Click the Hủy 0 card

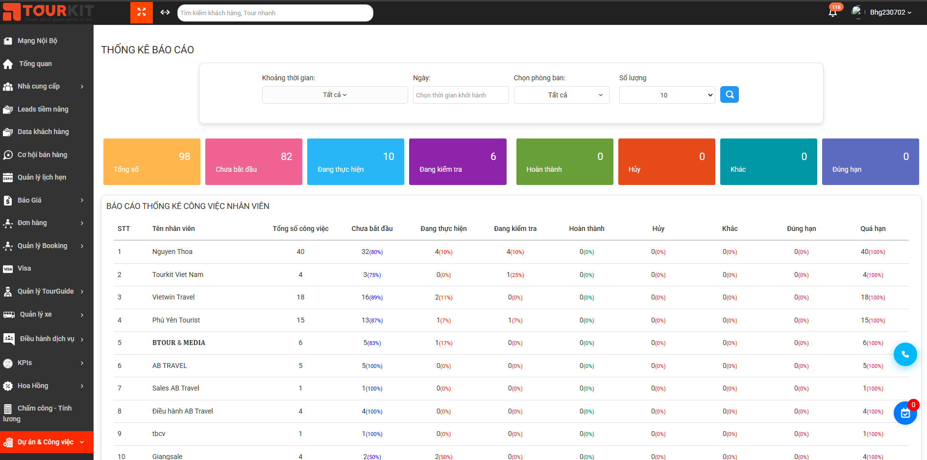(667, 161)
